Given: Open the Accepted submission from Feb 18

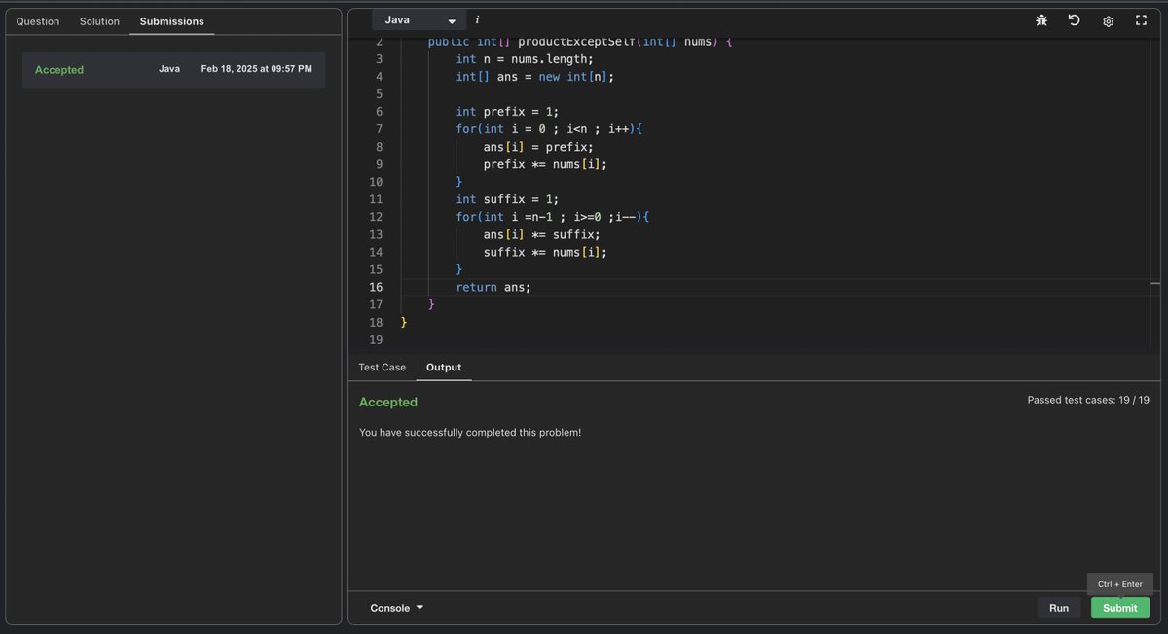Looking at the screenshot, I should 173,69.
